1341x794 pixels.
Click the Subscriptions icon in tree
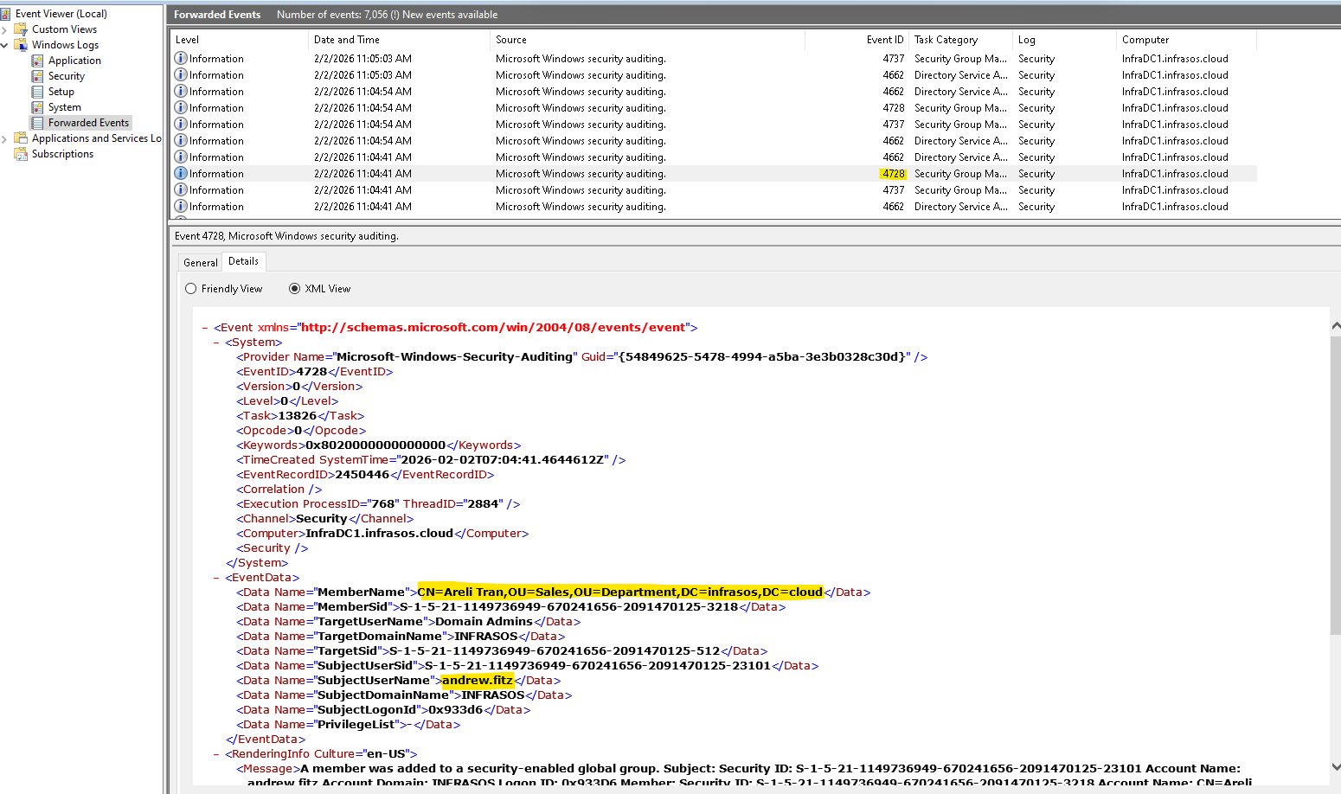21,154
